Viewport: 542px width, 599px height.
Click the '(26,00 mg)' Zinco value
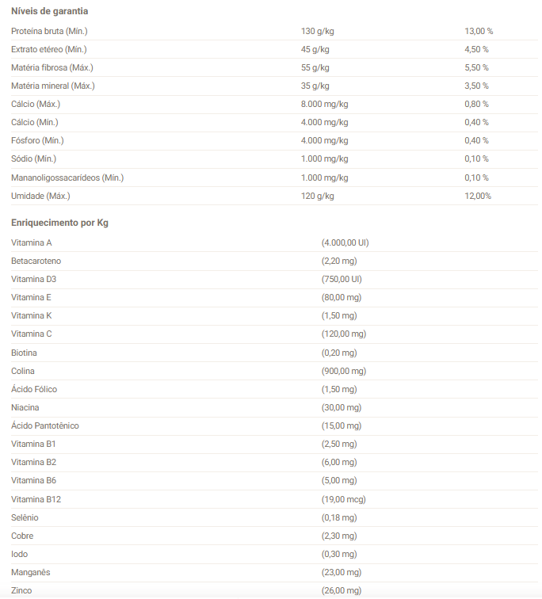pos(342,590)
